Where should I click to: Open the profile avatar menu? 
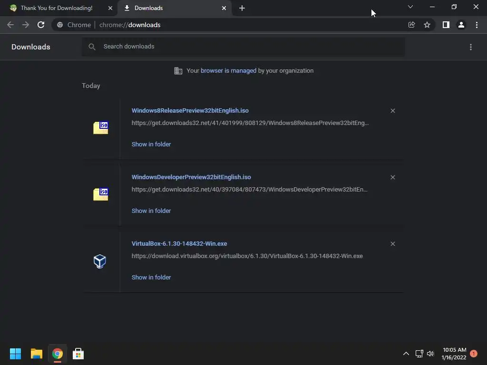[461, 25]
